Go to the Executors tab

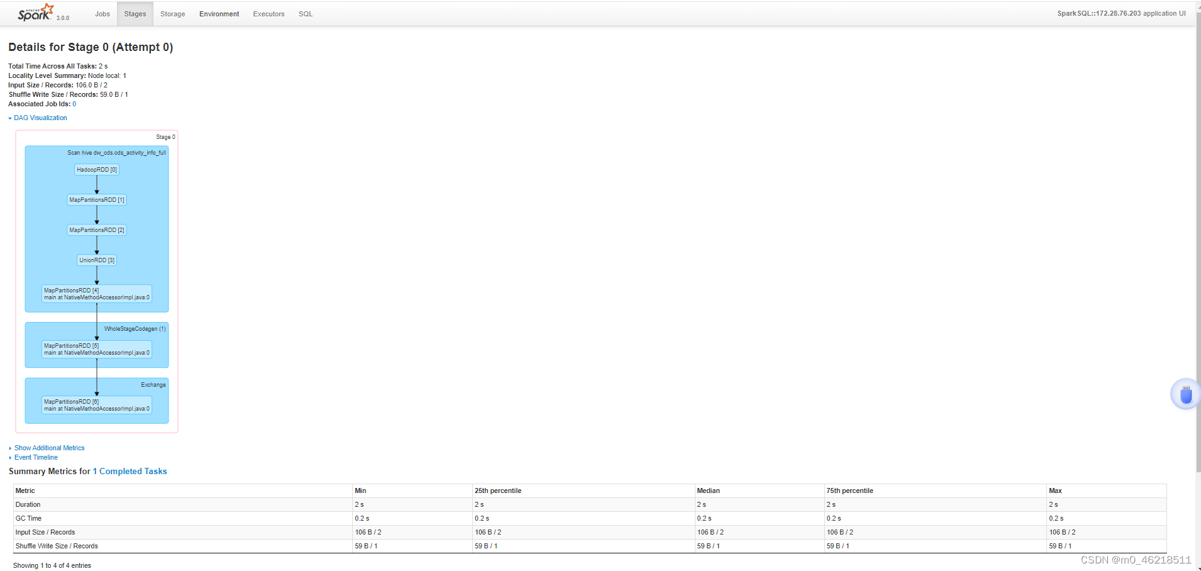(269, 14)
